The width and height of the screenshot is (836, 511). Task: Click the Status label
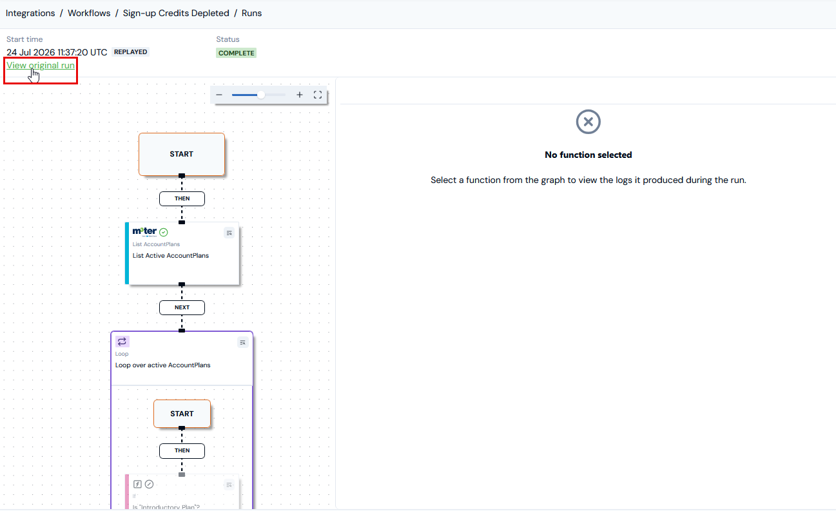tap(228, 39)
